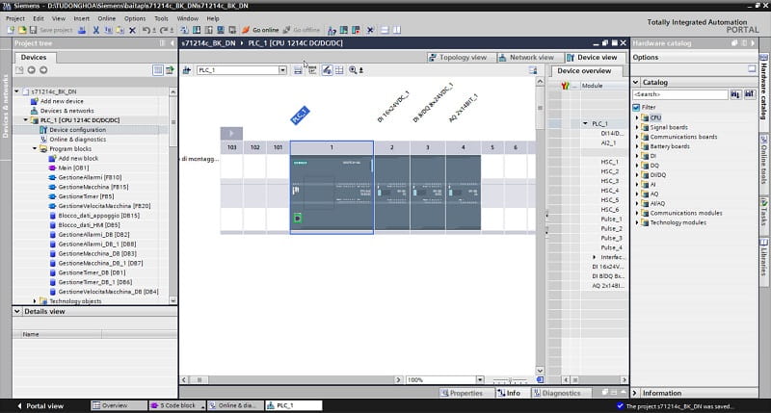This screenshot has width=771, height=413.
Task: Switch to Portal view
Action: click(39, 406)
